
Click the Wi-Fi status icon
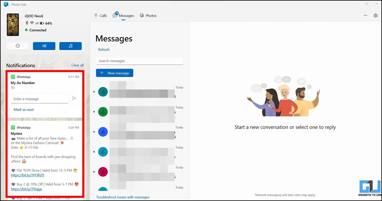pos(32,23)
